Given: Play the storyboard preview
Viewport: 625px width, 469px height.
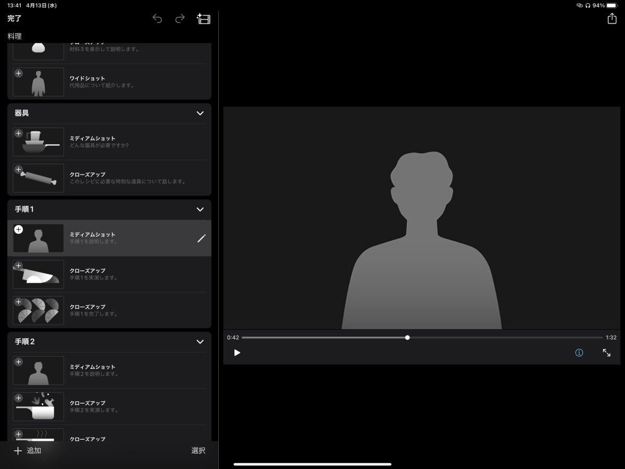Looking at the screenshot, I should pos(237,353).
